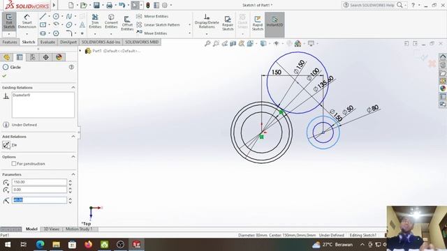This screenshot has height=251, width=447.
Task: Click Offset Entities tool
Action: coord(127,23)
